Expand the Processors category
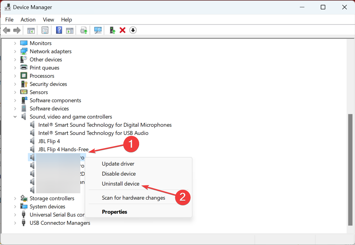The image size is (355, 245). click(15, 76)
